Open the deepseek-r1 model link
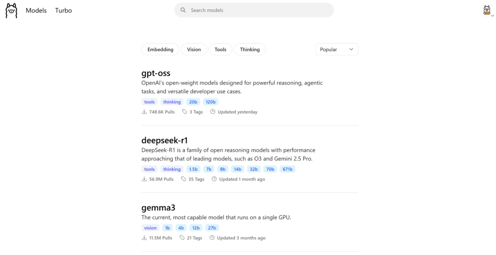 click(164, 141)
